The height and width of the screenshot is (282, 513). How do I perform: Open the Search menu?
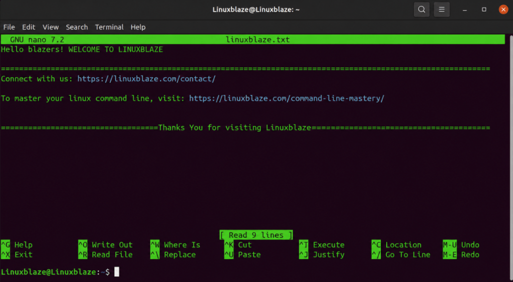pyautogui.click(x=77, y=27)
